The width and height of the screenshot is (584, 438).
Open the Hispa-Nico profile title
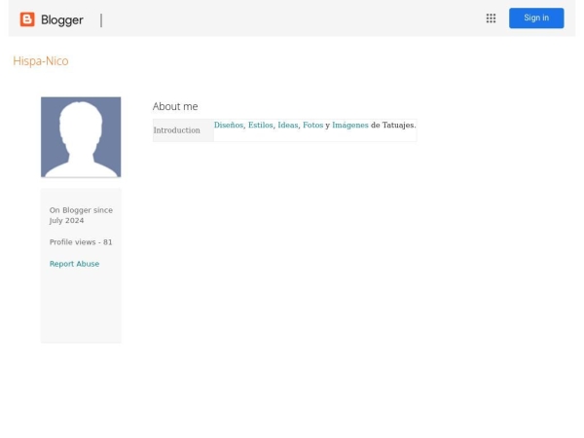tap(41, 61)
